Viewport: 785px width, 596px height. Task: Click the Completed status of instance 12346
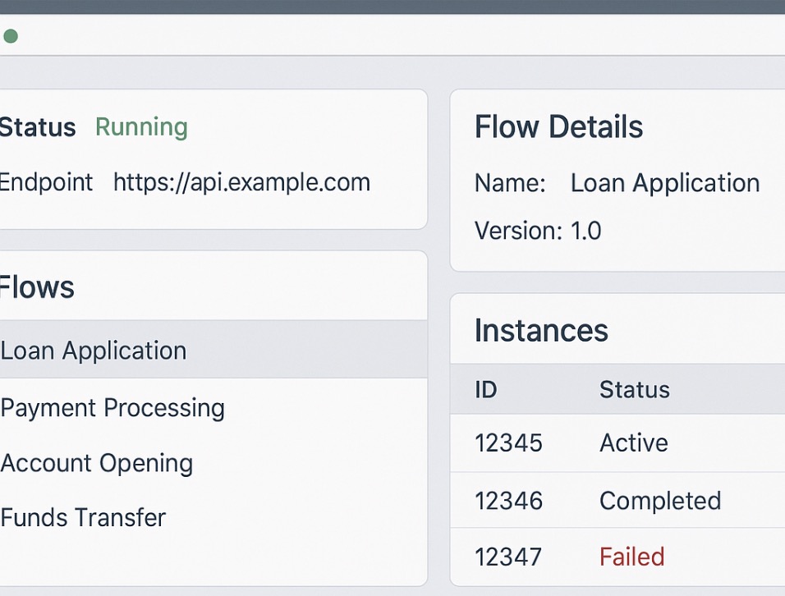point(660,501)
